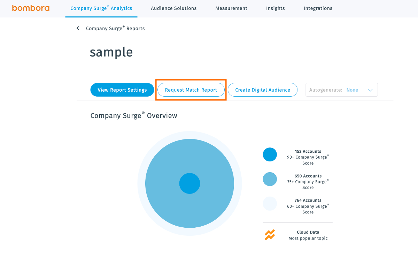The image size is (418, 258).
Task: Click the dark blue 152 Accounts legend circle
Action: (x=270, y=154)
